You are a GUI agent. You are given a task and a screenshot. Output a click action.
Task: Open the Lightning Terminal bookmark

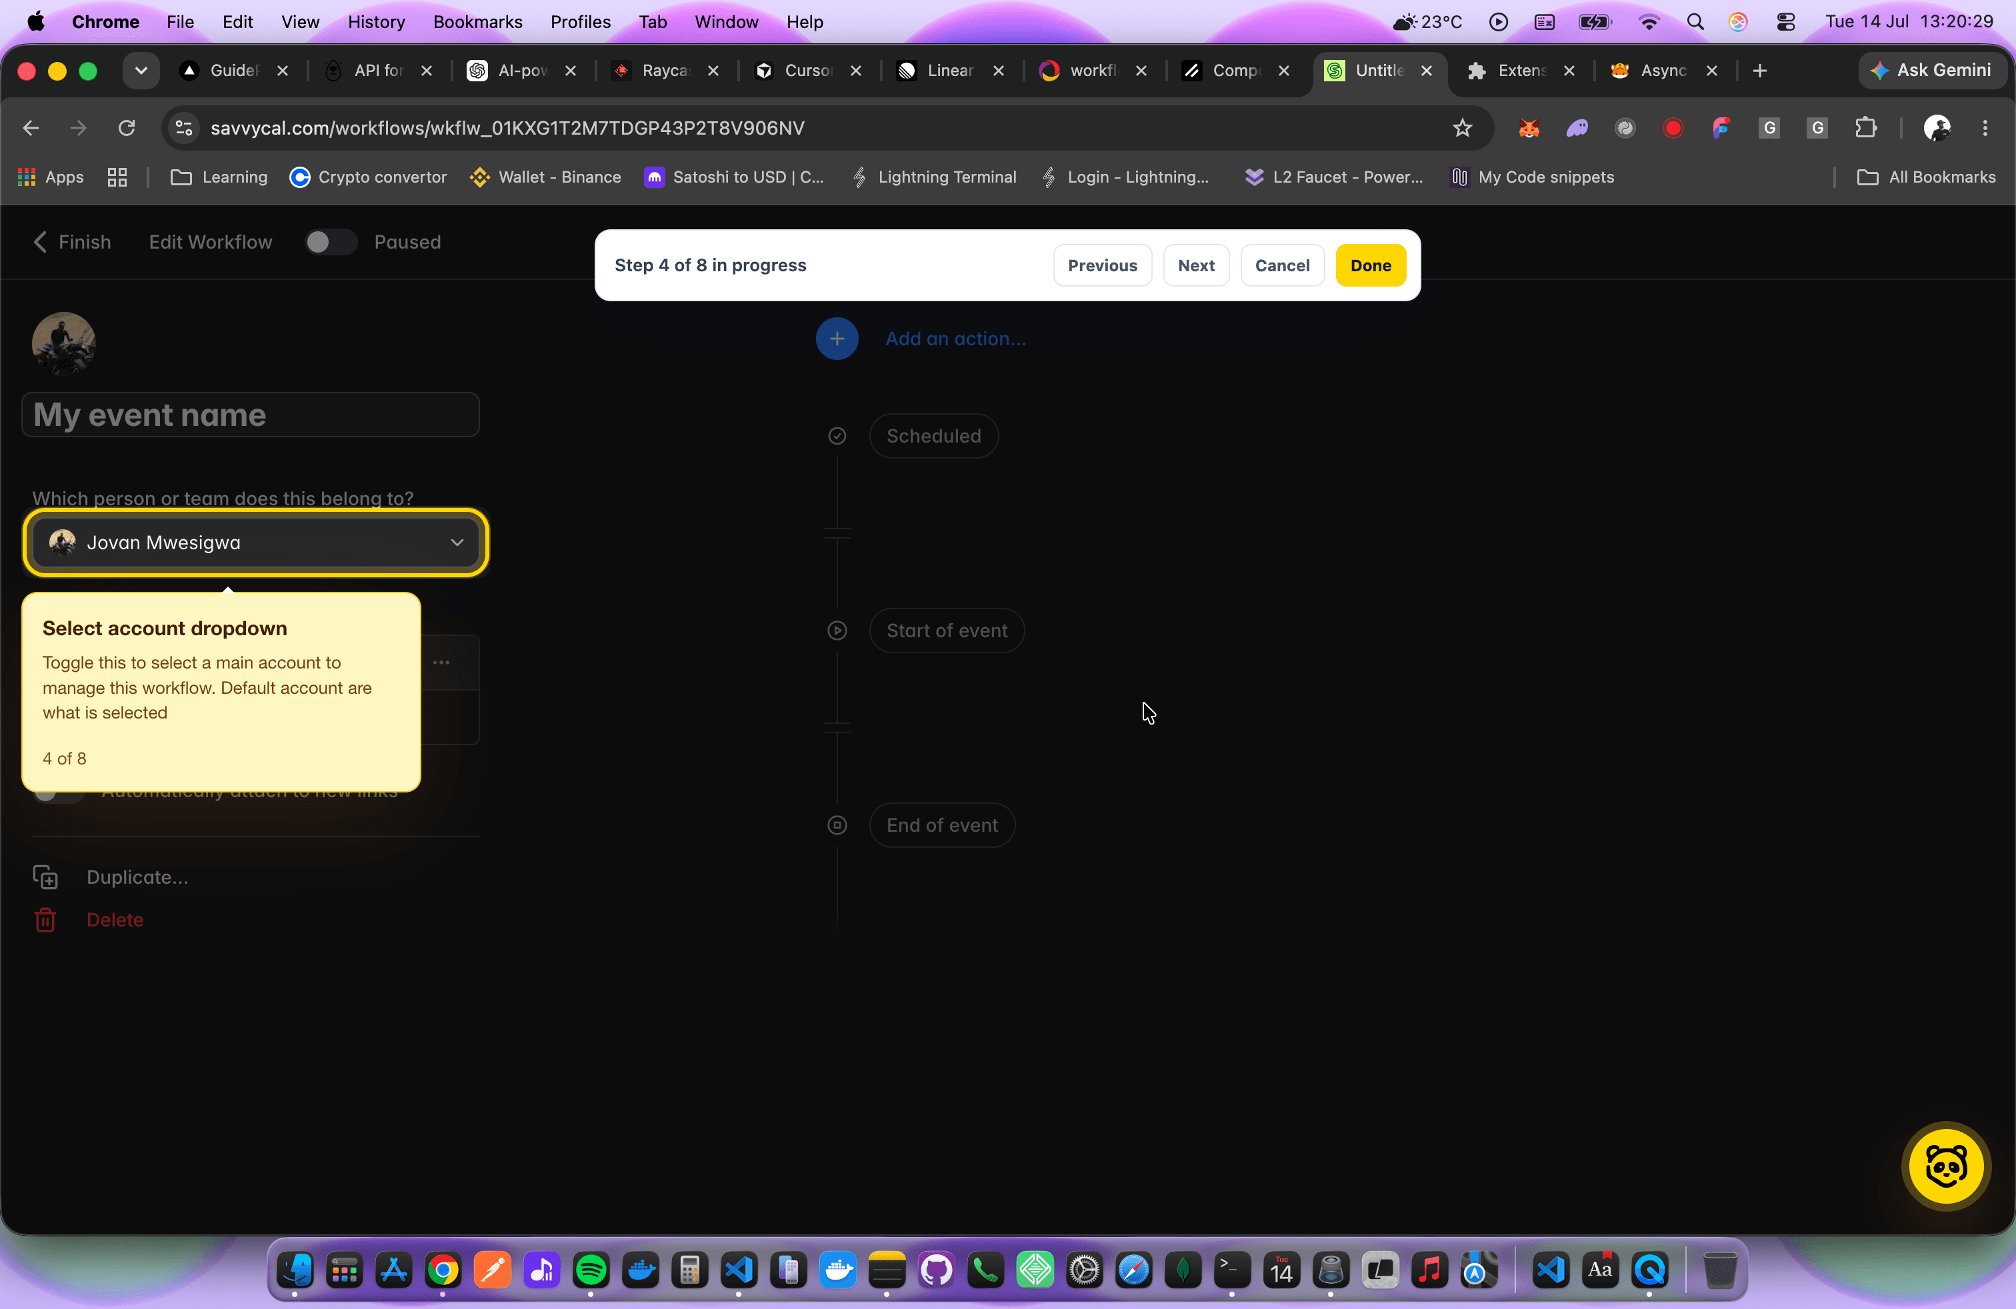point(934,177)
